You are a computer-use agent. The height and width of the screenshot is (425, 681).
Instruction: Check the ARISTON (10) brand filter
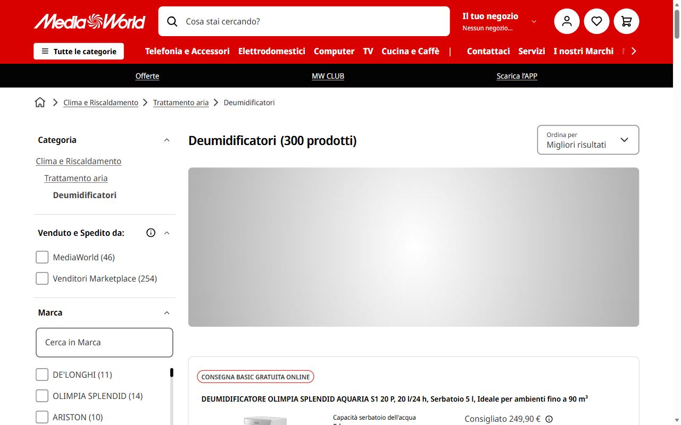tap(42, 417)
